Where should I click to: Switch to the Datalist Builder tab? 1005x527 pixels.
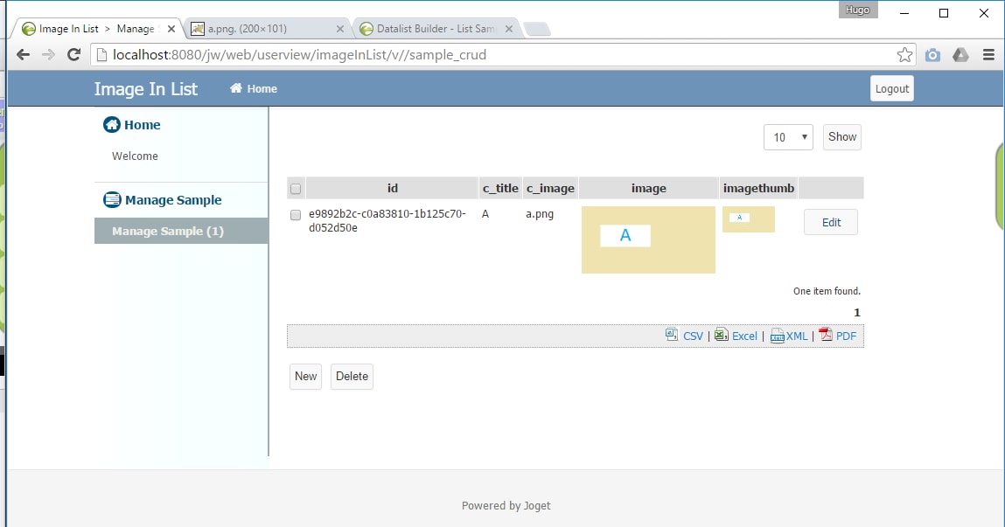click(x=437, y=29)
